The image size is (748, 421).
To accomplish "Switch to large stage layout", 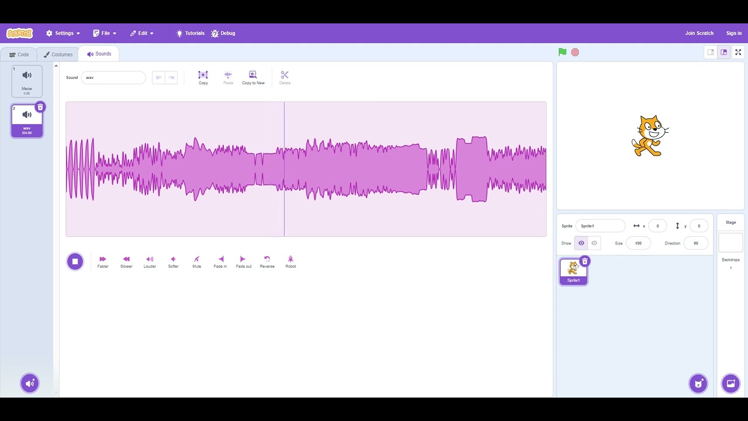I will pos(723,52).
